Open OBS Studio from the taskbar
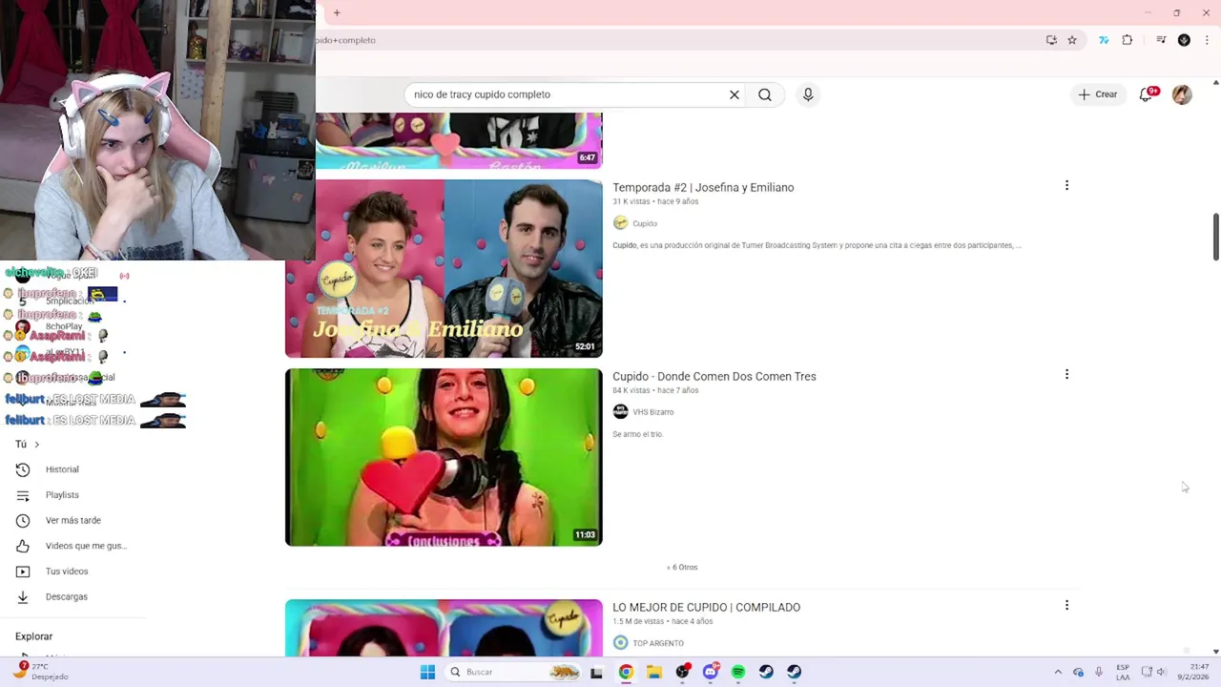1221x687 pixels. pyautogui.click(x=682, y=672)
